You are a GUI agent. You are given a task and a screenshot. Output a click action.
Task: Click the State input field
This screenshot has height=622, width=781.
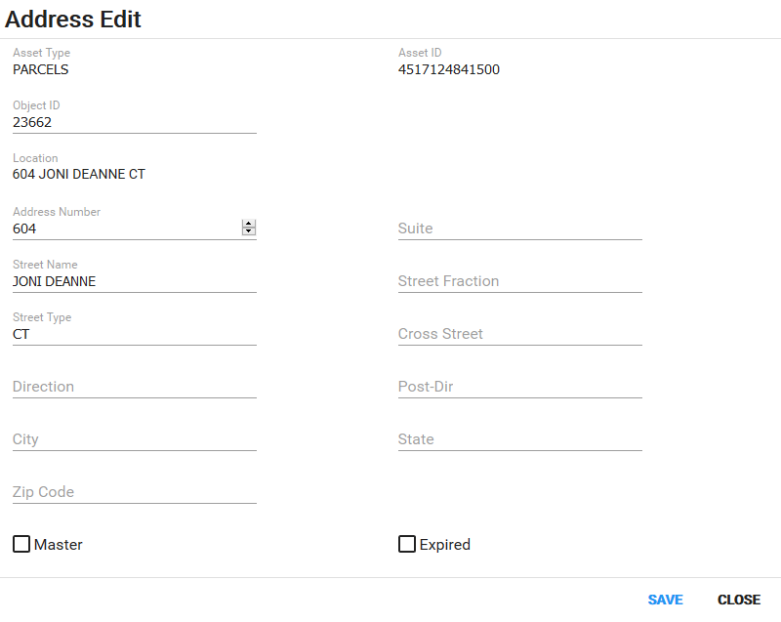coord(519,439)
